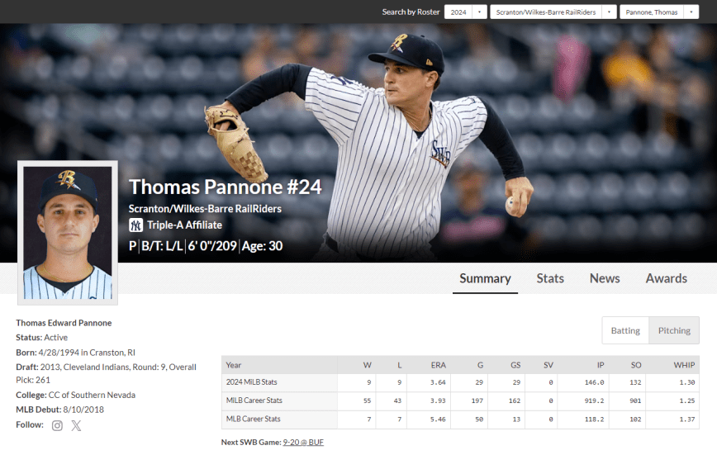Go to the Awards tab
The height and width of the screenshot is (455, 717).
(x=666, y=278)
